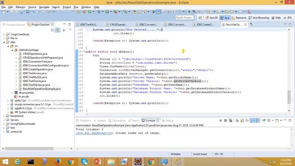Open the Source menu
The width and height of the screenshot is (295, 166).
32,7
